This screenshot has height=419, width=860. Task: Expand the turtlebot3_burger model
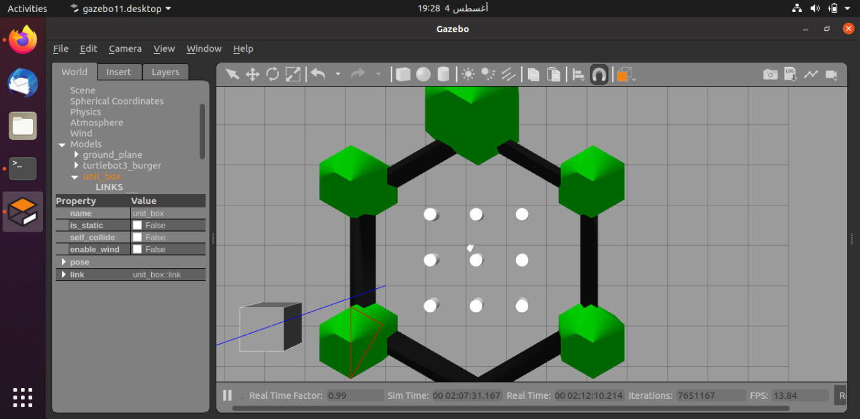(77, 166)
